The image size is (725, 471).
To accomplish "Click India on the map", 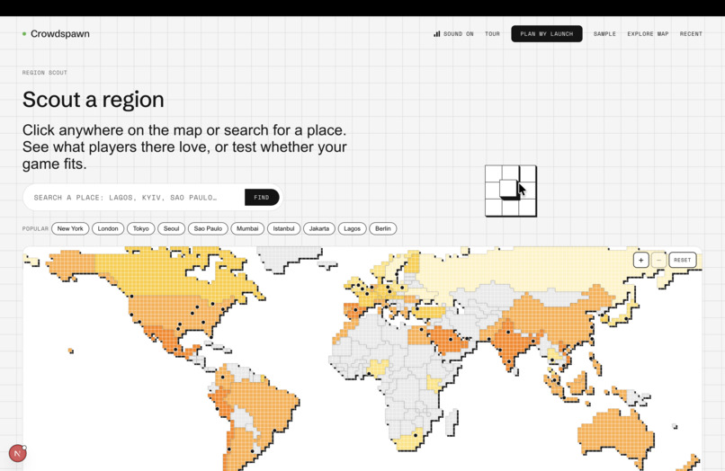I will pyautogui.click(x=511, y=342).
